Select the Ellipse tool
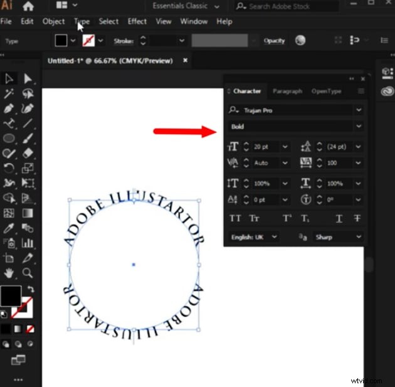 pos(9,139)
